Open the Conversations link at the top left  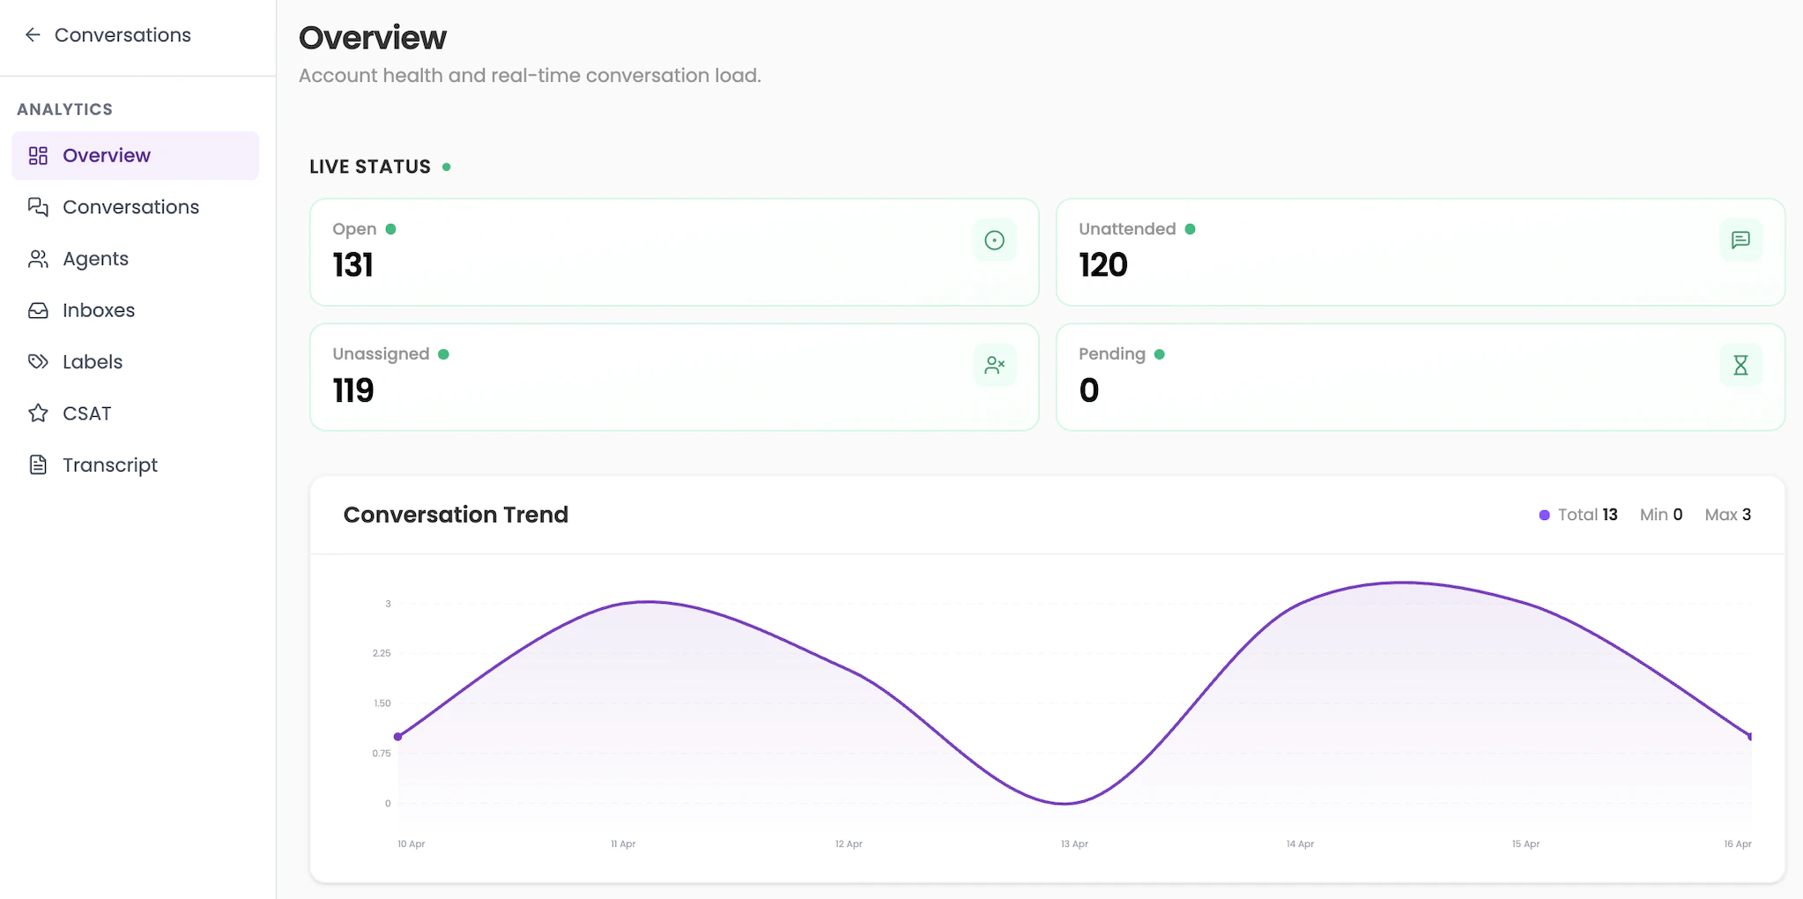(122, 34)
